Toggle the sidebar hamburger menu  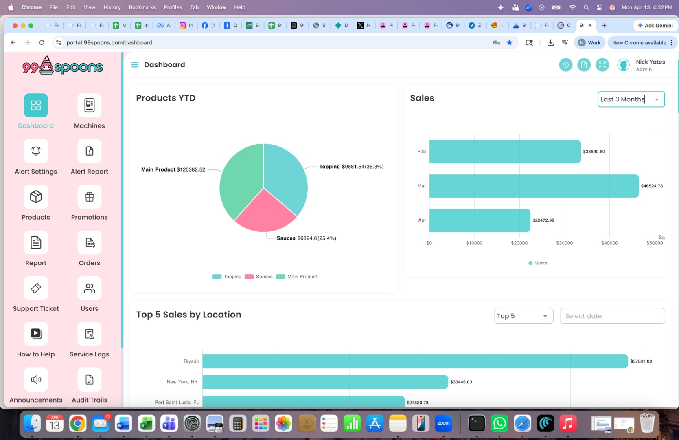tap(135, 64)
